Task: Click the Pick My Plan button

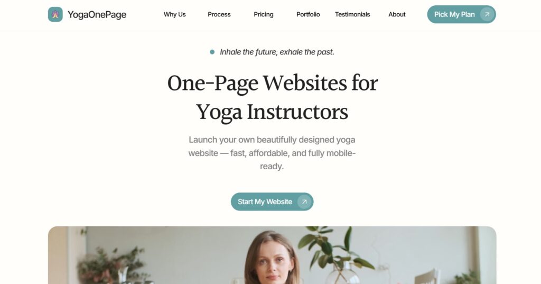Action: coord(461,14)
